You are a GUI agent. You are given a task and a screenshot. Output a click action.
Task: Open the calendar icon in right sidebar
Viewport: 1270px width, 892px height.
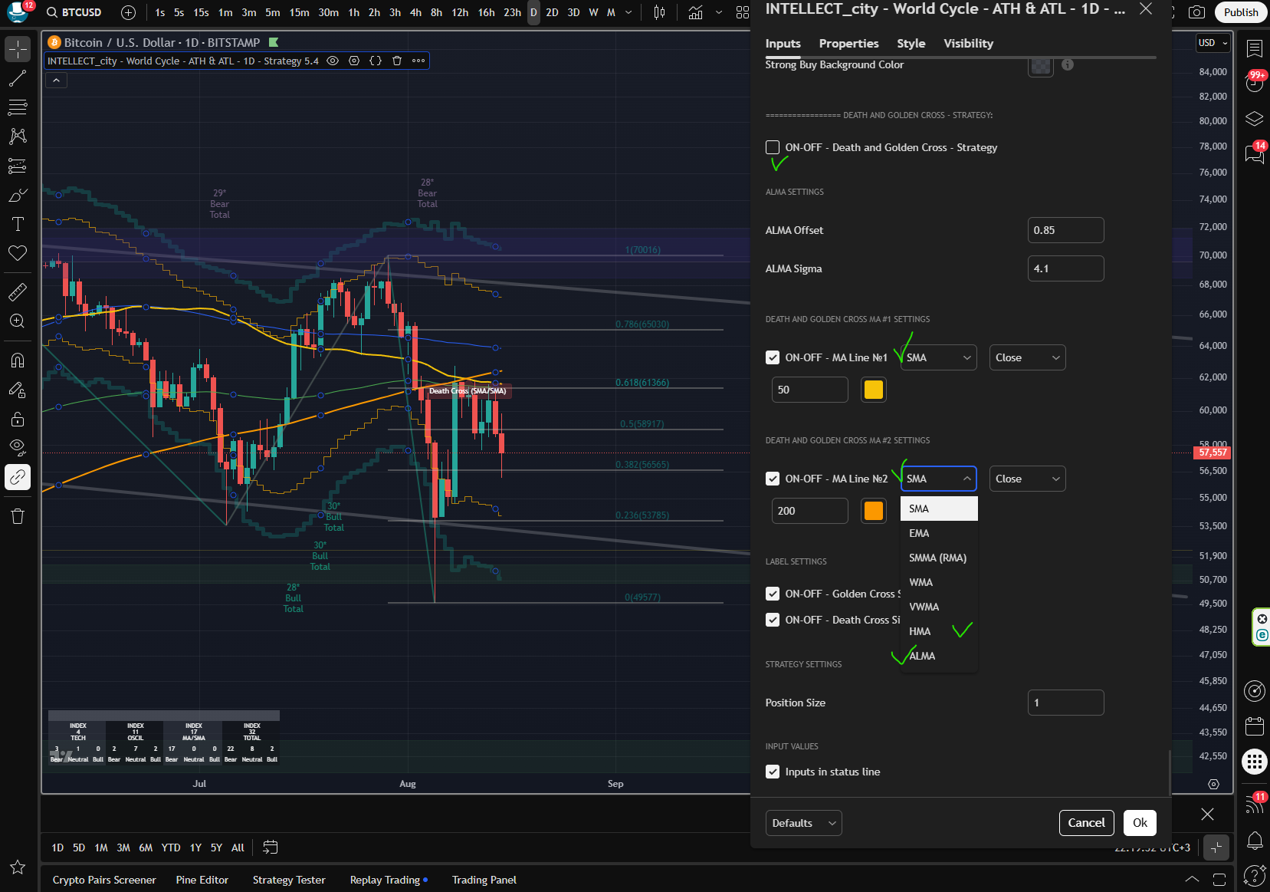click(x=1255, y=726)
